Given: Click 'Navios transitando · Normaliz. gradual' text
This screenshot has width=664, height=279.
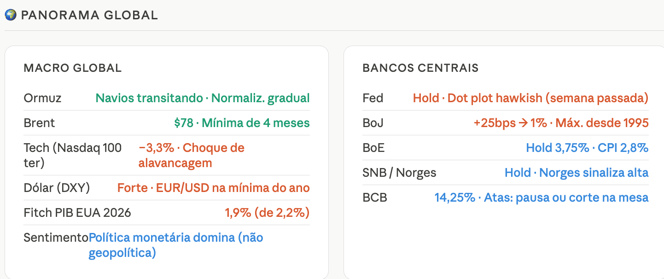Looking at the screenshot, I should point(203,98).
